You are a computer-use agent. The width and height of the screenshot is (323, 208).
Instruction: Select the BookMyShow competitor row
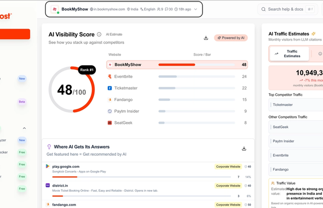coord(177,65)
